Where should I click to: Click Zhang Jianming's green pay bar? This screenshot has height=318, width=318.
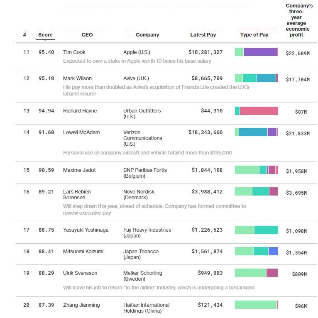[255, 305]
